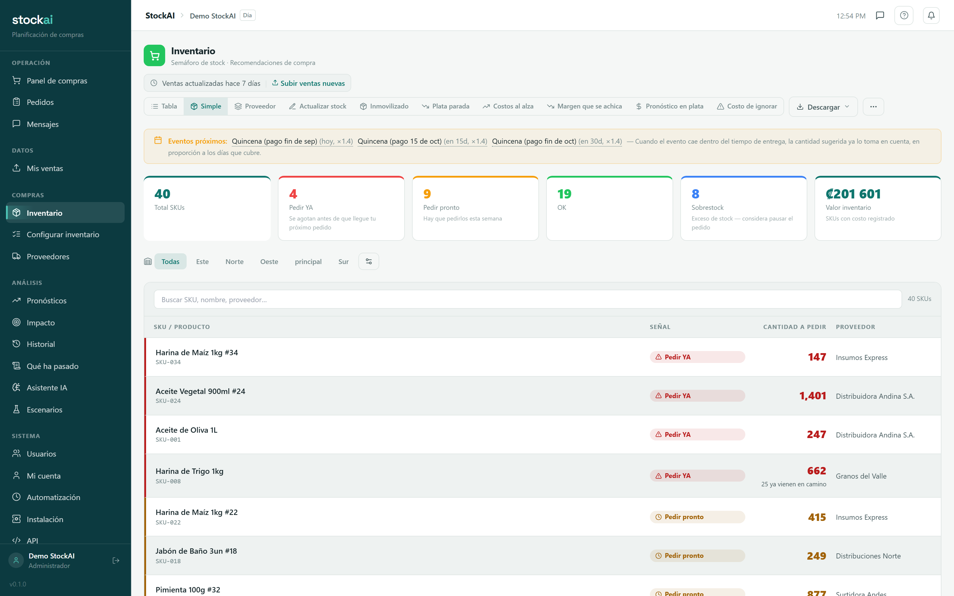Viewport: 954px width, 596px height.
Task: Open the chat messages icon in header
Action: click(x=880, y=15)
